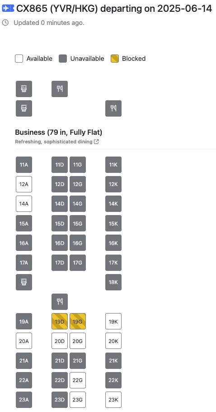The height and width of the screenshot is (412, 216).
Task: Click the galley icon in the top center
Action: pos(60,89)
